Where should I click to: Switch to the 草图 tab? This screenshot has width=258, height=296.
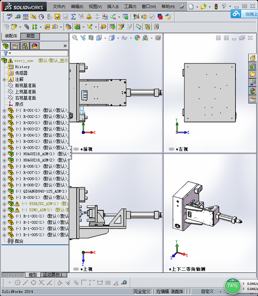pos(30,36)
